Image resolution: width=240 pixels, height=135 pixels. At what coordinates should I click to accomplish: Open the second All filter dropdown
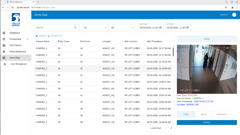click(x=122, y=28)
